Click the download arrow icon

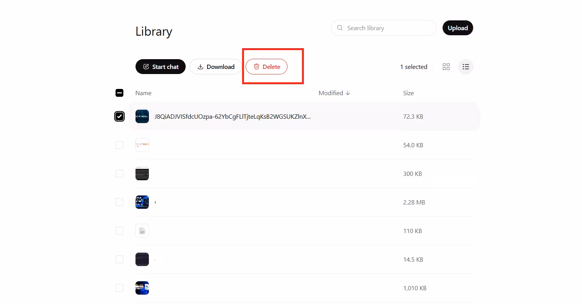coord(201,67)
